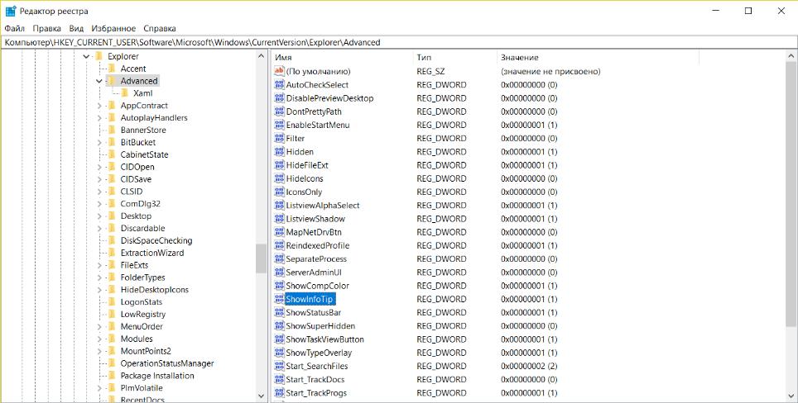
Task: Click the registry path address bar
Action: [398, 43]
